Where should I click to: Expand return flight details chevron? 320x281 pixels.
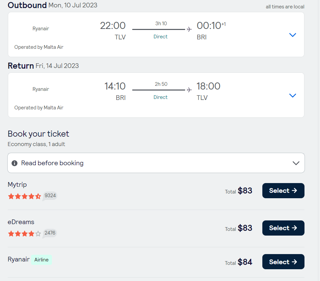click(x=292, y=96)
